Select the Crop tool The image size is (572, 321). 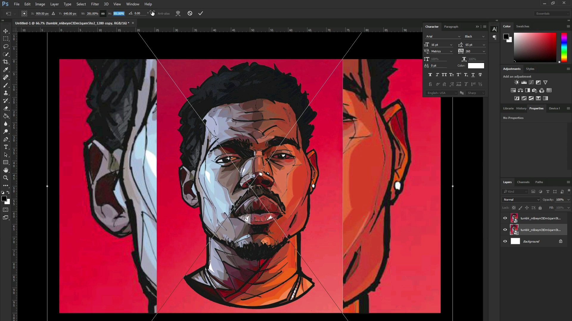(6, 62)
